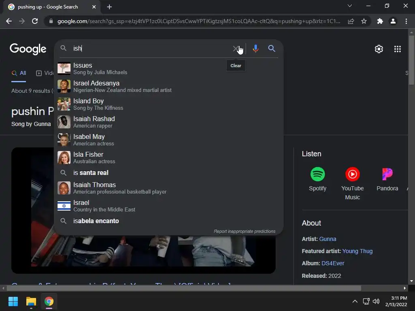Open Chrome three-dot menu
The width and height of the screenshot is (415, 311).
click(406, 21)
